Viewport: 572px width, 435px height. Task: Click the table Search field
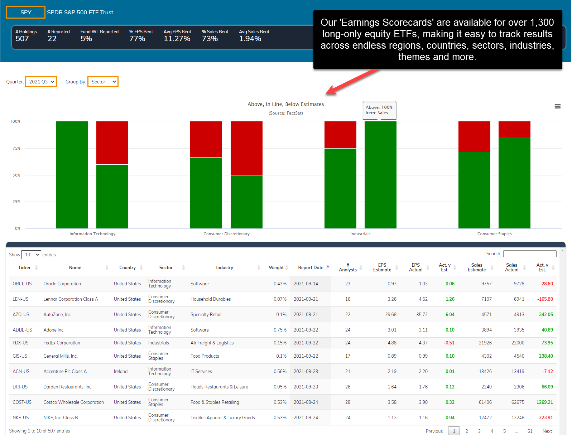pyautogui.click(x=530, y=253)
